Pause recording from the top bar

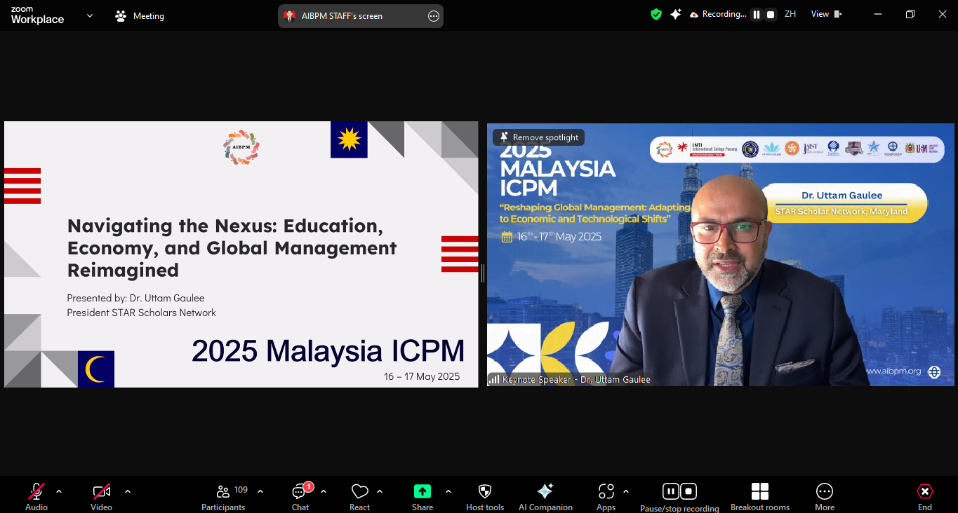tap(757, 14)
